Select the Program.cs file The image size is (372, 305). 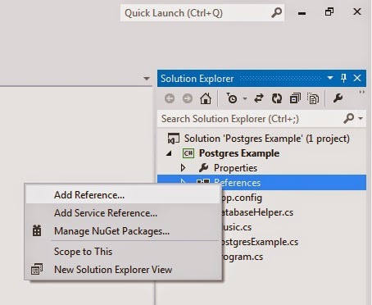click(243, 257)
